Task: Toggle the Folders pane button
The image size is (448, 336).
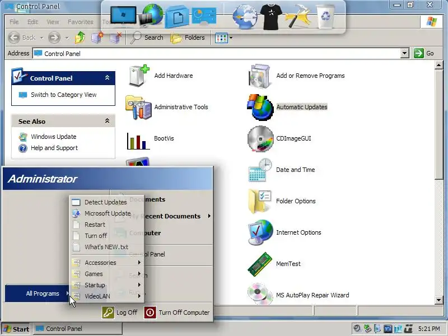Action: 188,38
